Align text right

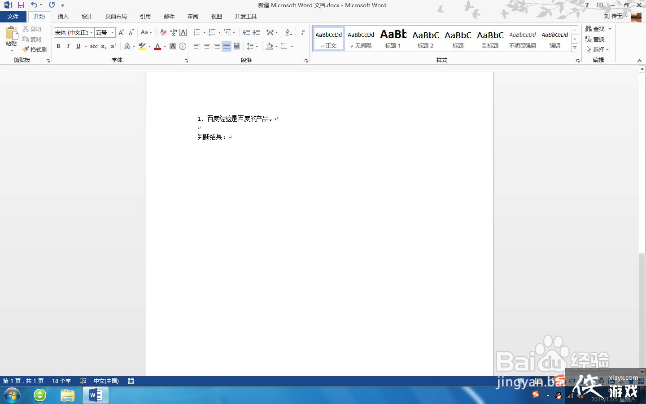click(217, 46)
